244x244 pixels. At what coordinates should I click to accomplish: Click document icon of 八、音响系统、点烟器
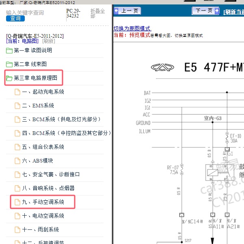[x=17, y=188]
